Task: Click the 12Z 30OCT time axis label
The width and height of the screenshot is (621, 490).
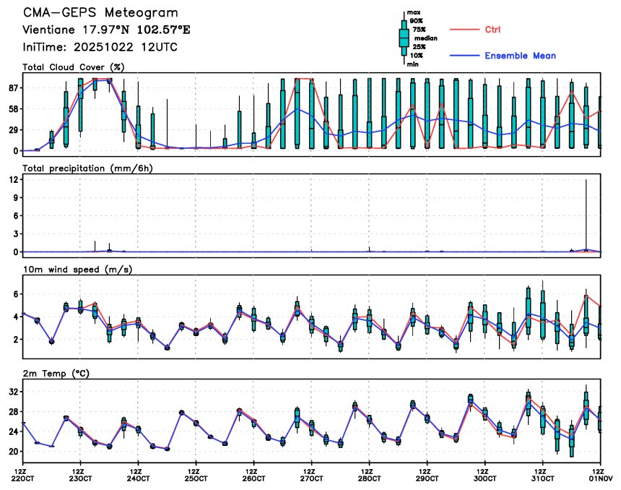Action: point(485,475)
